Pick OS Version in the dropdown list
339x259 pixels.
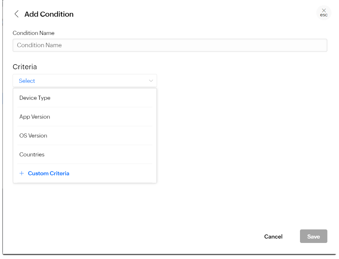click(33, 136)
